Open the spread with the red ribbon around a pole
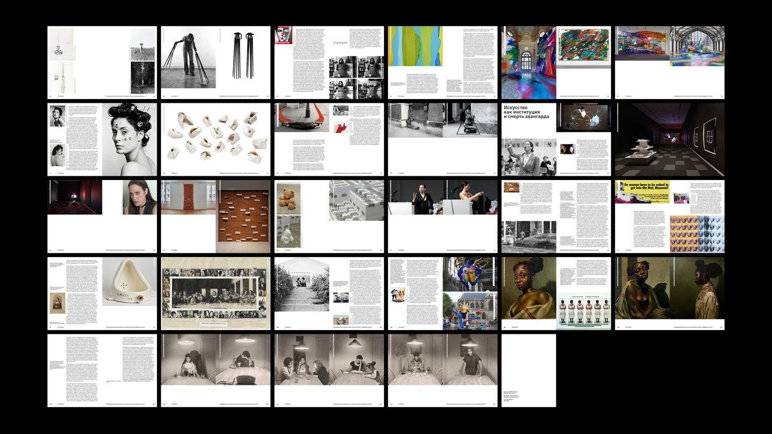 [329, 139]
